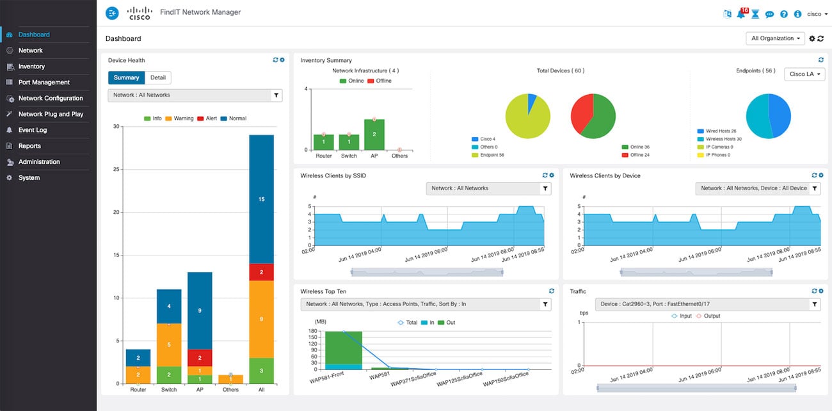Collapse the sidebar using the top-left toggle icon
832x411 pixels.
(112, 13)
